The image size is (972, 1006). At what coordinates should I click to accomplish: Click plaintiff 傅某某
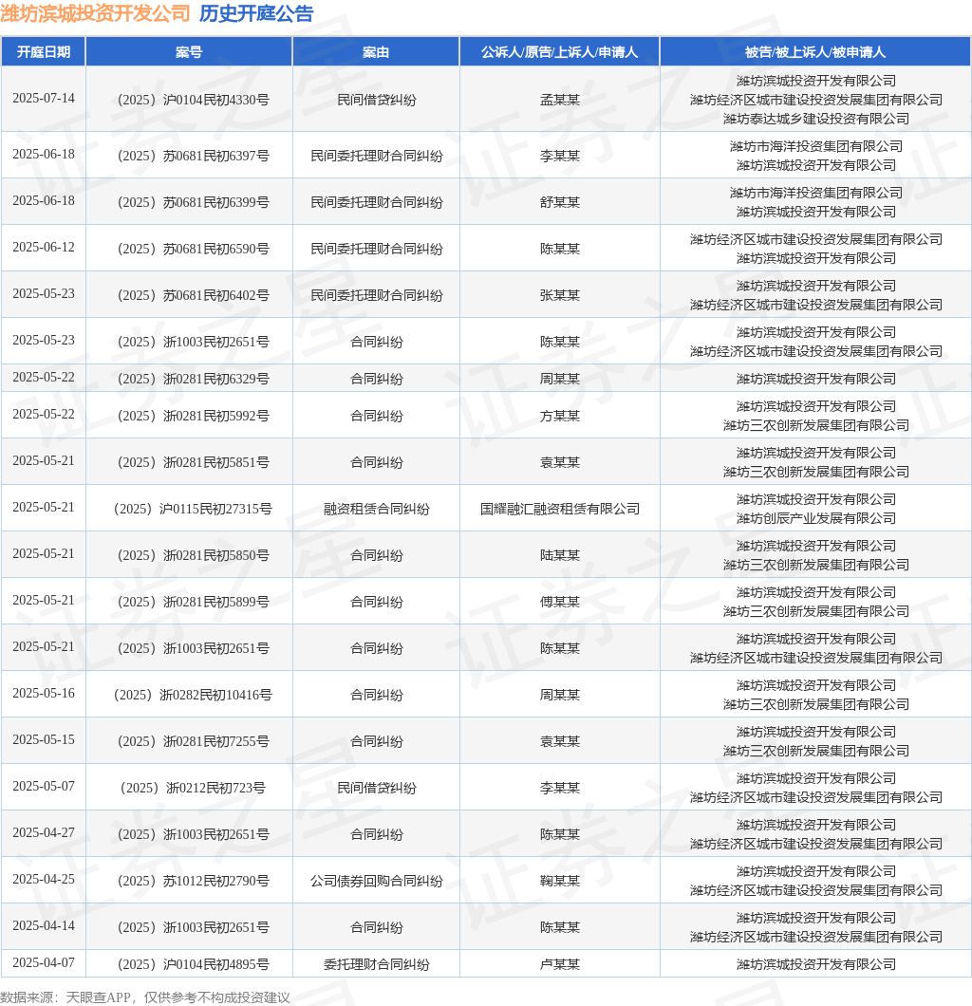[559, 602]
